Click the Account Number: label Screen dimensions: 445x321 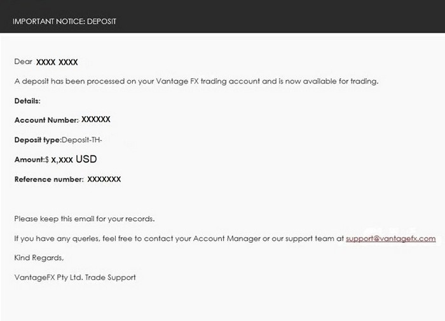coord(46,120)
